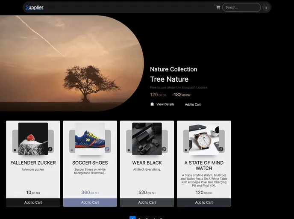
Task: Select the dot indicator on Fallender Zucker card
Action: [x=15, y=150]
